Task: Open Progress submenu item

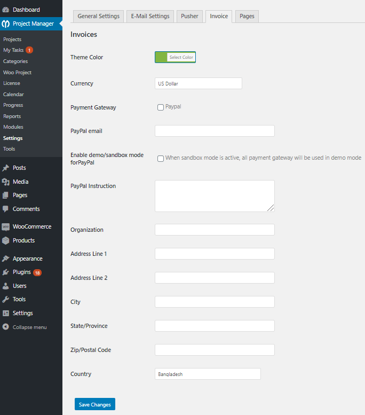Action: (13, 105)
